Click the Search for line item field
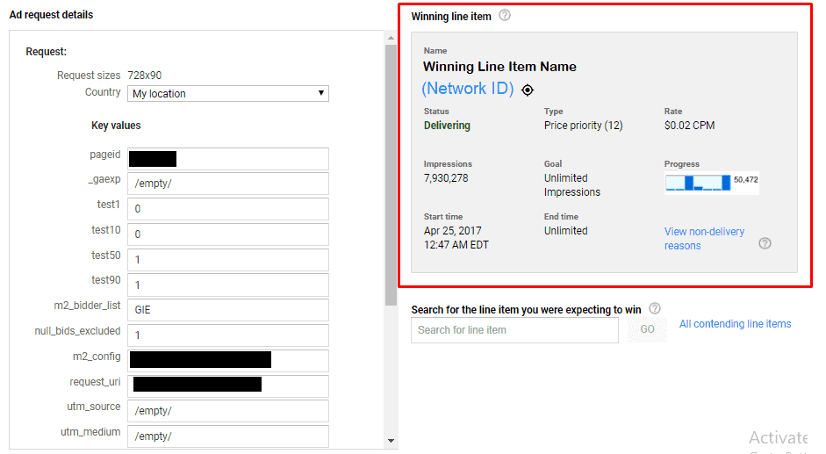Viewport: 826px width, 454px height. click(x=514, y=330)
